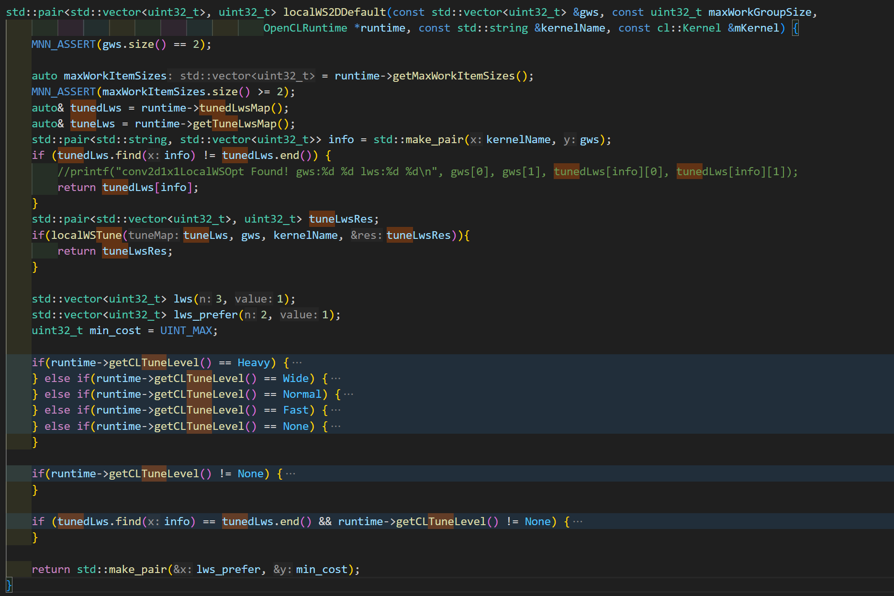Image resolution: width=894 pixels, height=596 pixels.
Task: Click Normal enum value
Action: [302, 394]
